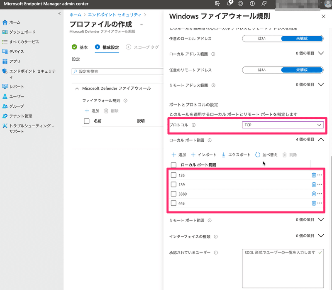Click the 承認されているユーザー SDDL text area
Screen dimensions: 332x290
pyautogui.click(x=283, y=268)
